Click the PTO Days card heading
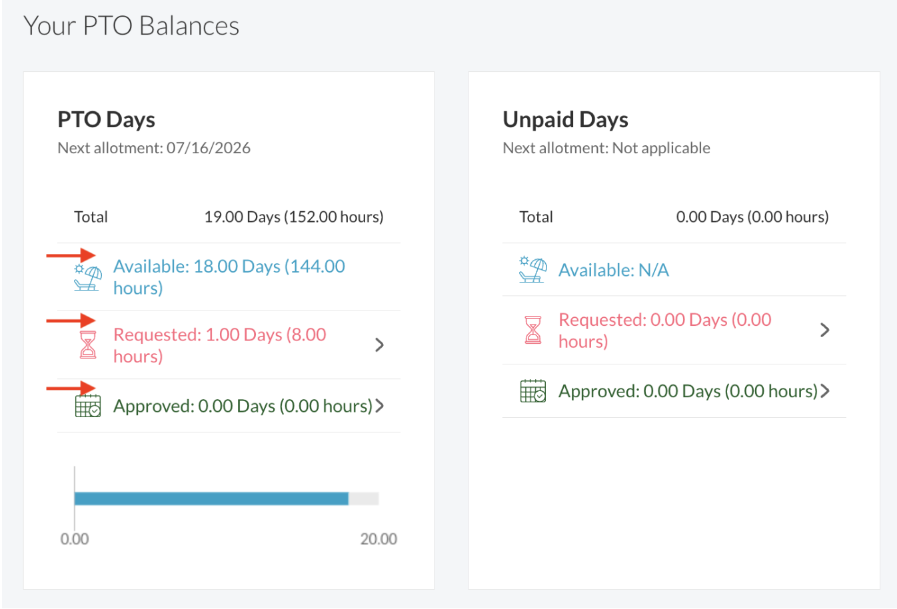 tap(107, 120)
